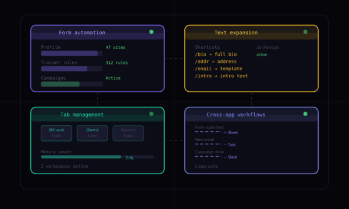Select the '/email → template' shortcut
The image size is (349, 209).
click(219, 69)
